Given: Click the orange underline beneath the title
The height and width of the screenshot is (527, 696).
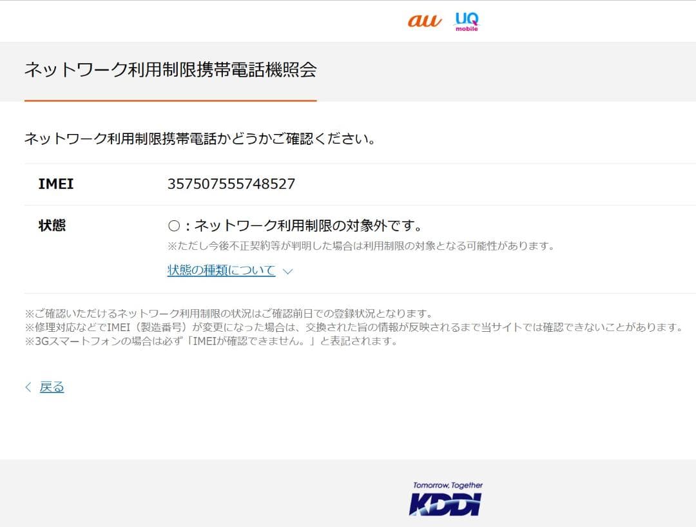Looking at the screenshot, I should [170, 101].
